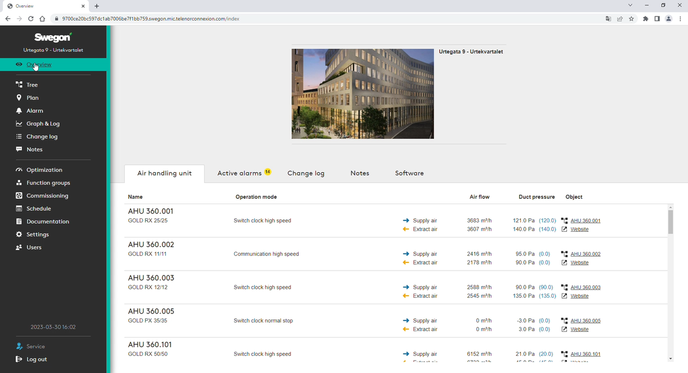688x373 pixels.
Task: Click the Urtegata 9 building photo
Action: pos(363,94)
